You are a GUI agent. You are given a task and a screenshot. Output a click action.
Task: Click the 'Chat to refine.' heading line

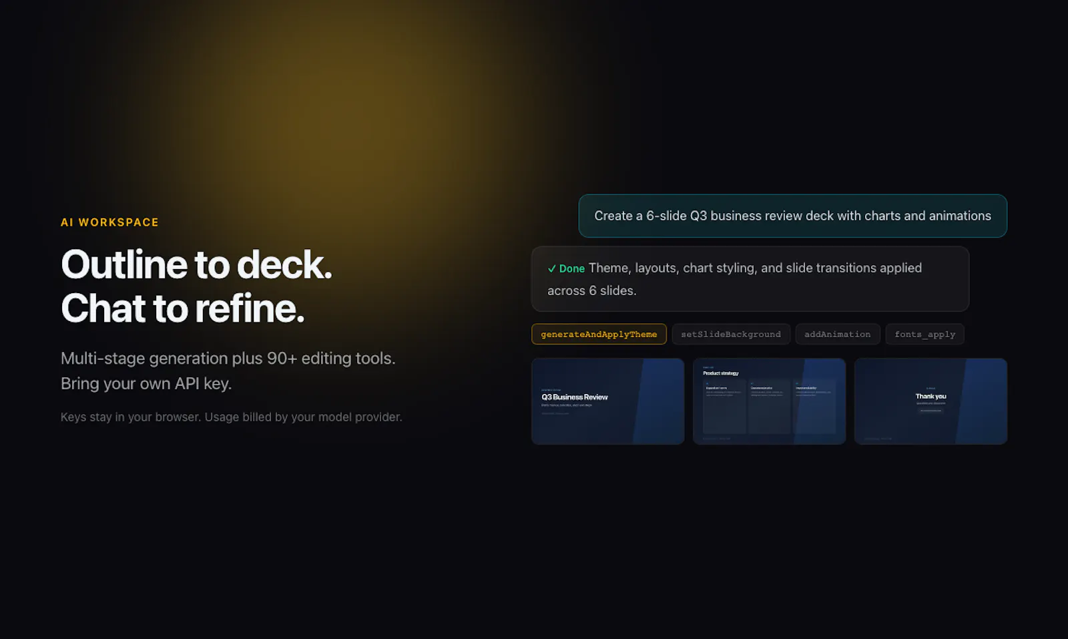pyautogui.click(x=183, y=308)
